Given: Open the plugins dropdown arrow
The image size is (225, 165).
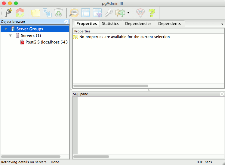Looking at the screenshot, I should [x=128, y=13].
